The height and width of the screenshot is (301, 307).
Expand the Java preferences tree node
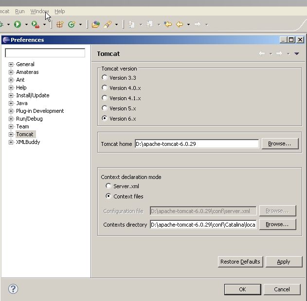pyautogui.click(x=11, y=103)
